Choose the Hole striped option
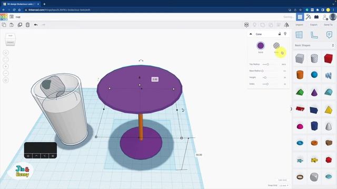The height and width of the screenshot is (189, 337). coord(276,46)
